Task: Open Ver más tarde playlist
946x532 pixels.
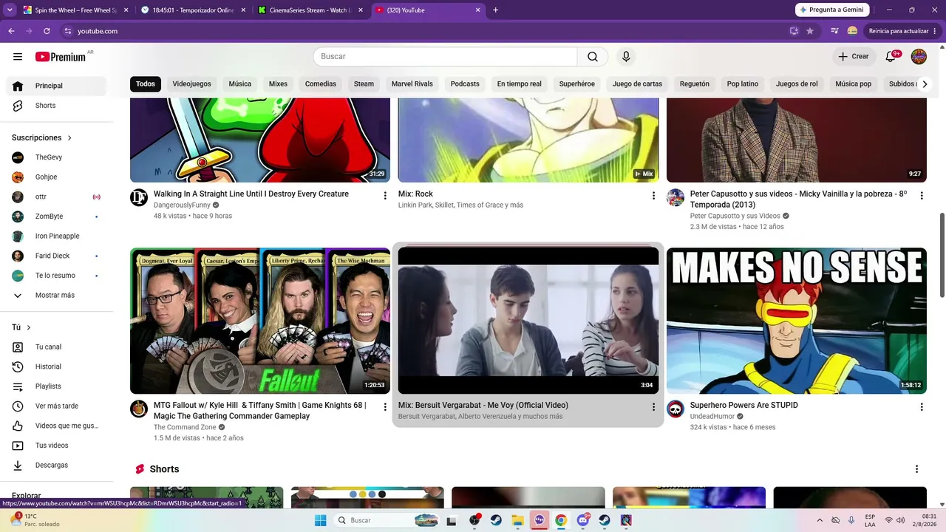Action: click(56, 406)
